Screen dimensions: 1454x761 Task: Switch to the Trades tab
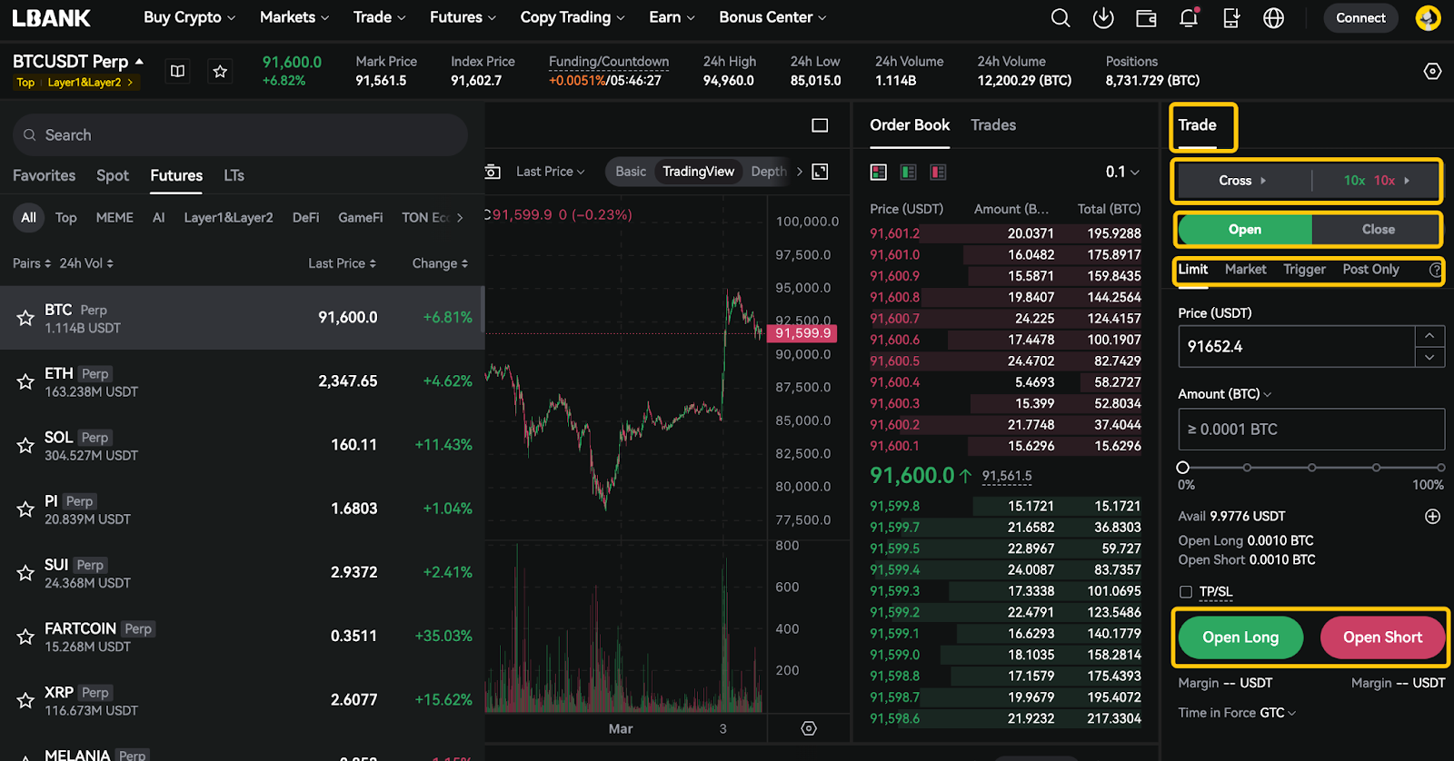tap(993, 125)
